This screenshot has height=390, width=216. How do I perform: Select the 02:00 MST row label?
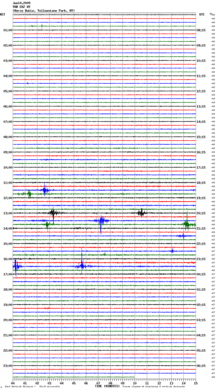point(8,46)
